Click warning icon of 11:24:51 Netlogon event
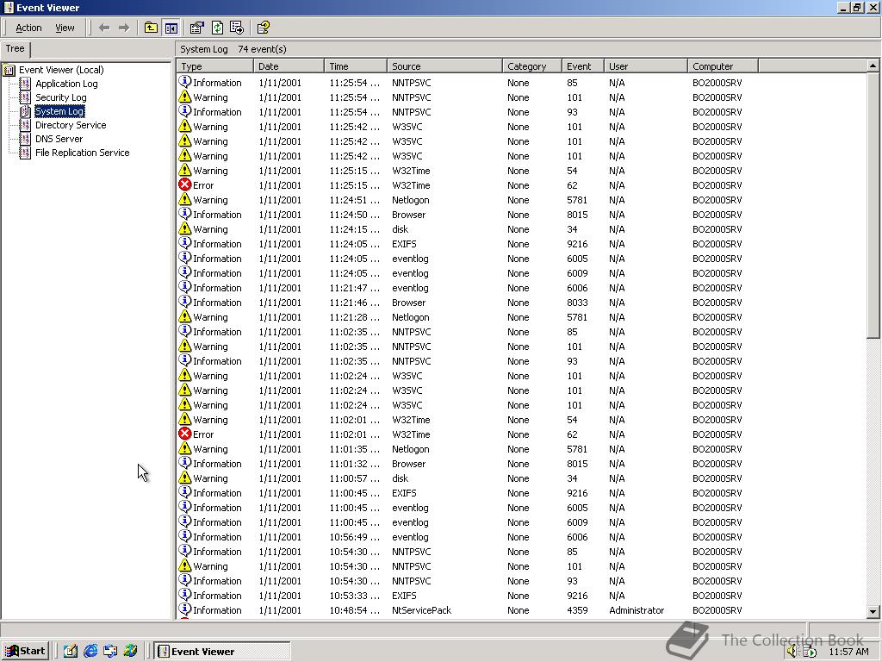The width and height of the screenshot is (882, 662). (184, 199)
